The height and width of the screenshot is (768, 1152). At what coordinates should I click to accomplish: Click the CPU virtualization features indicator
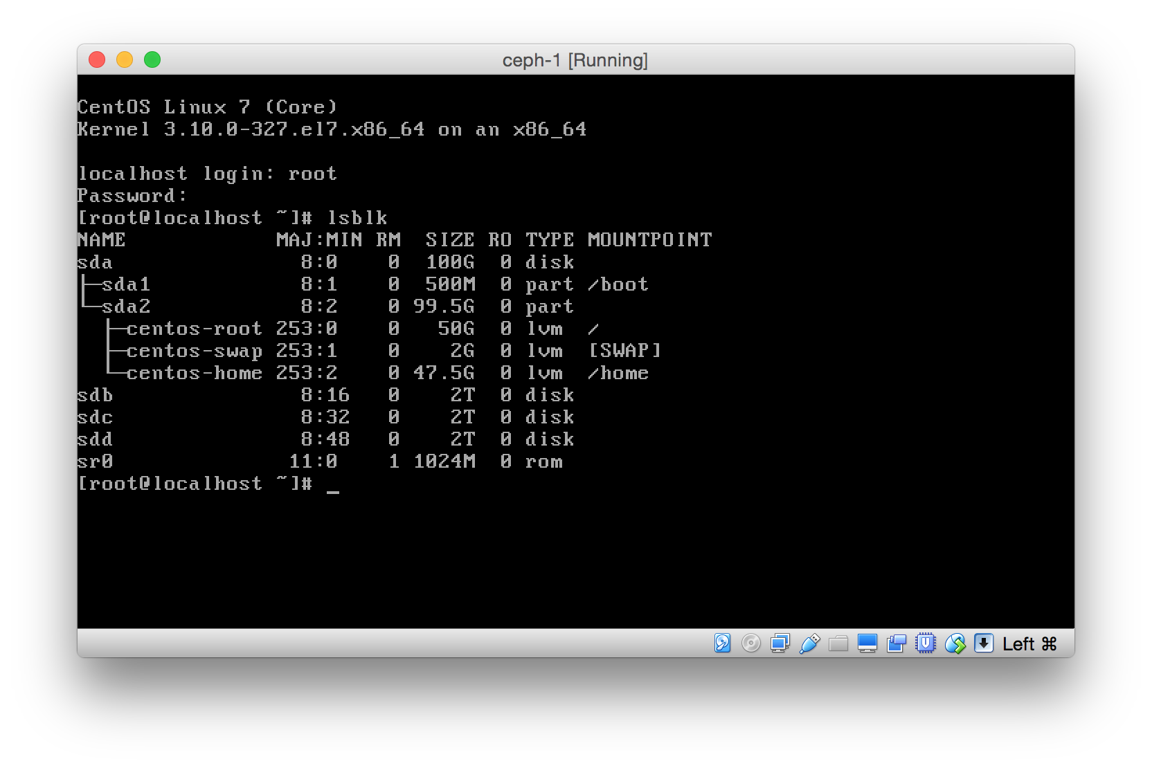click(x=926, y=643)
